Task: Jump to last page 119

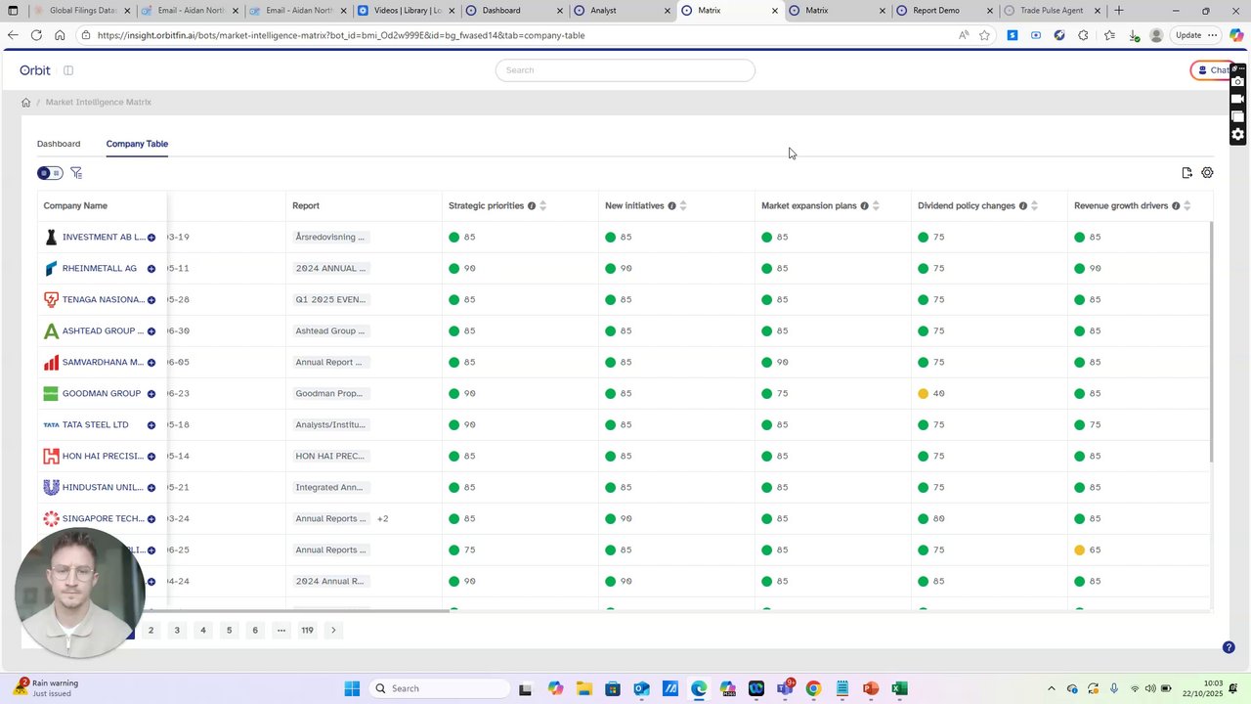Action: click(307, 631)
